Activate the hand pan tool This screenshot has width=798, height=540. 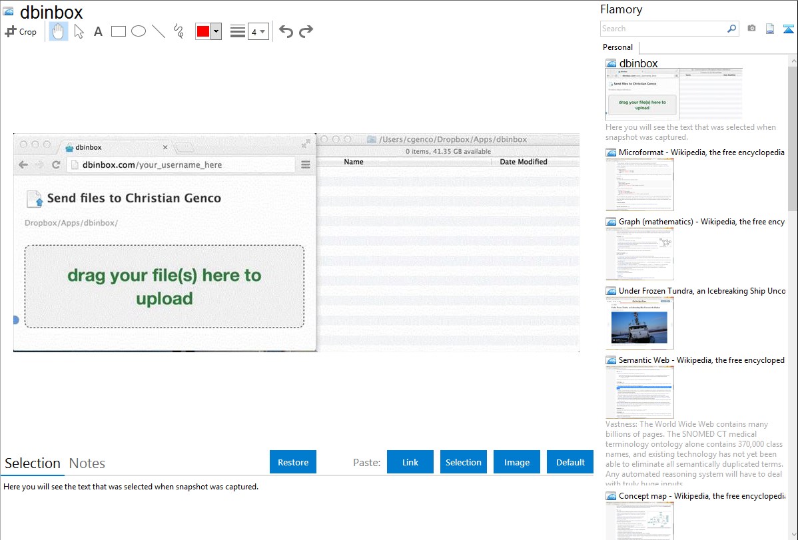[58, 31]
